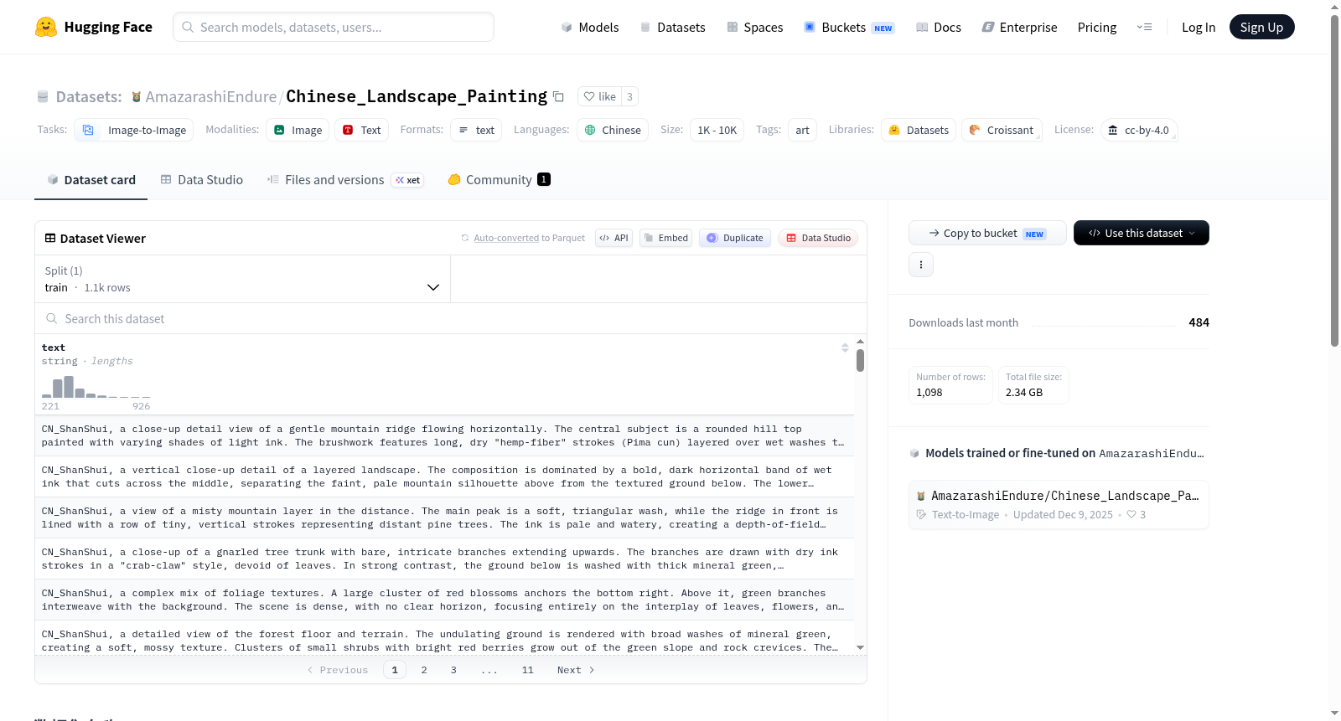The image size is (1341, 721).
Task: Go to Pricing page
Action: click(1097, 27)
